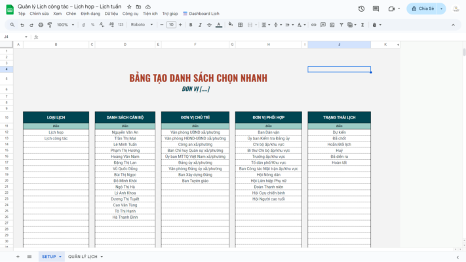Add a new sheet with plus button

coord(18,256)
